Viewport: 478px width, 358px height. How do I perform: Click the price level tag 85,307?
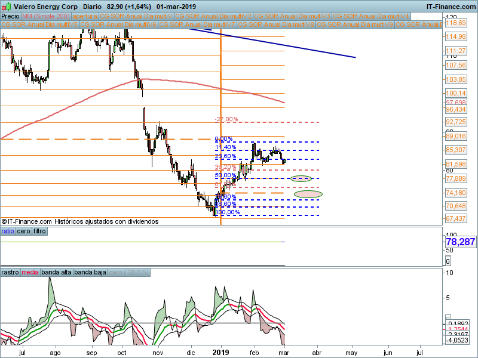456,150
